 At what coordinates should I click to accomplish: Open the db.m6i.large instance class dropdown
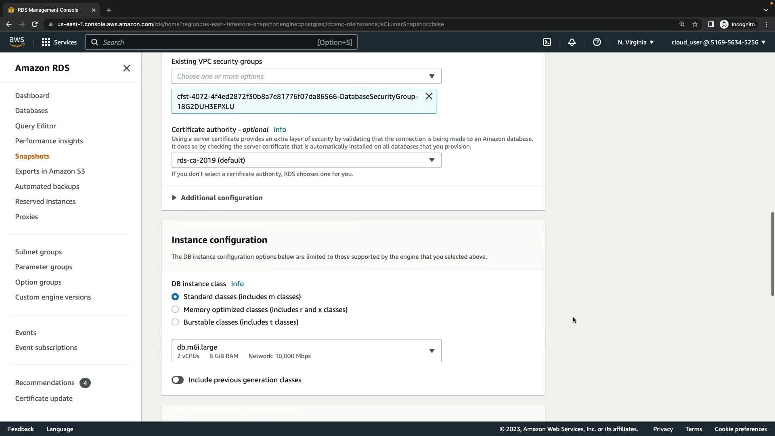[306, 351]
